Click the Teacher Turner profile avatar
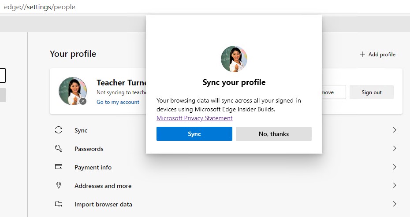The width and height of the screenshot is (410, 217). (x=73, y=91)
